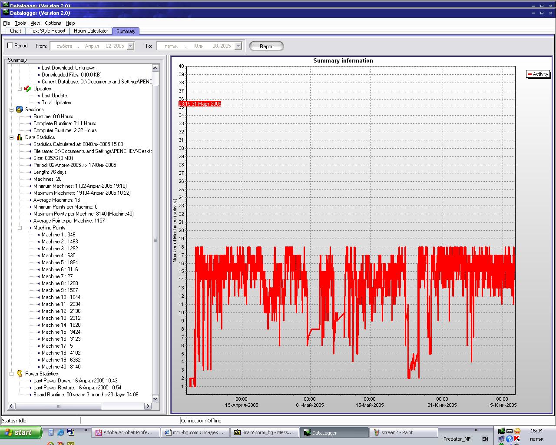
Task: Click the Updates arrows icon
Action: coord(28,89)
